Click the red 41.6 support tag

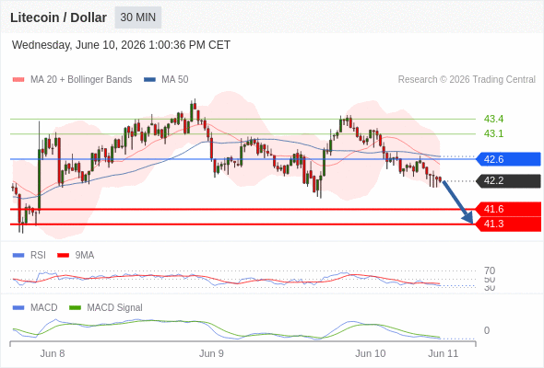click(508, 209)
